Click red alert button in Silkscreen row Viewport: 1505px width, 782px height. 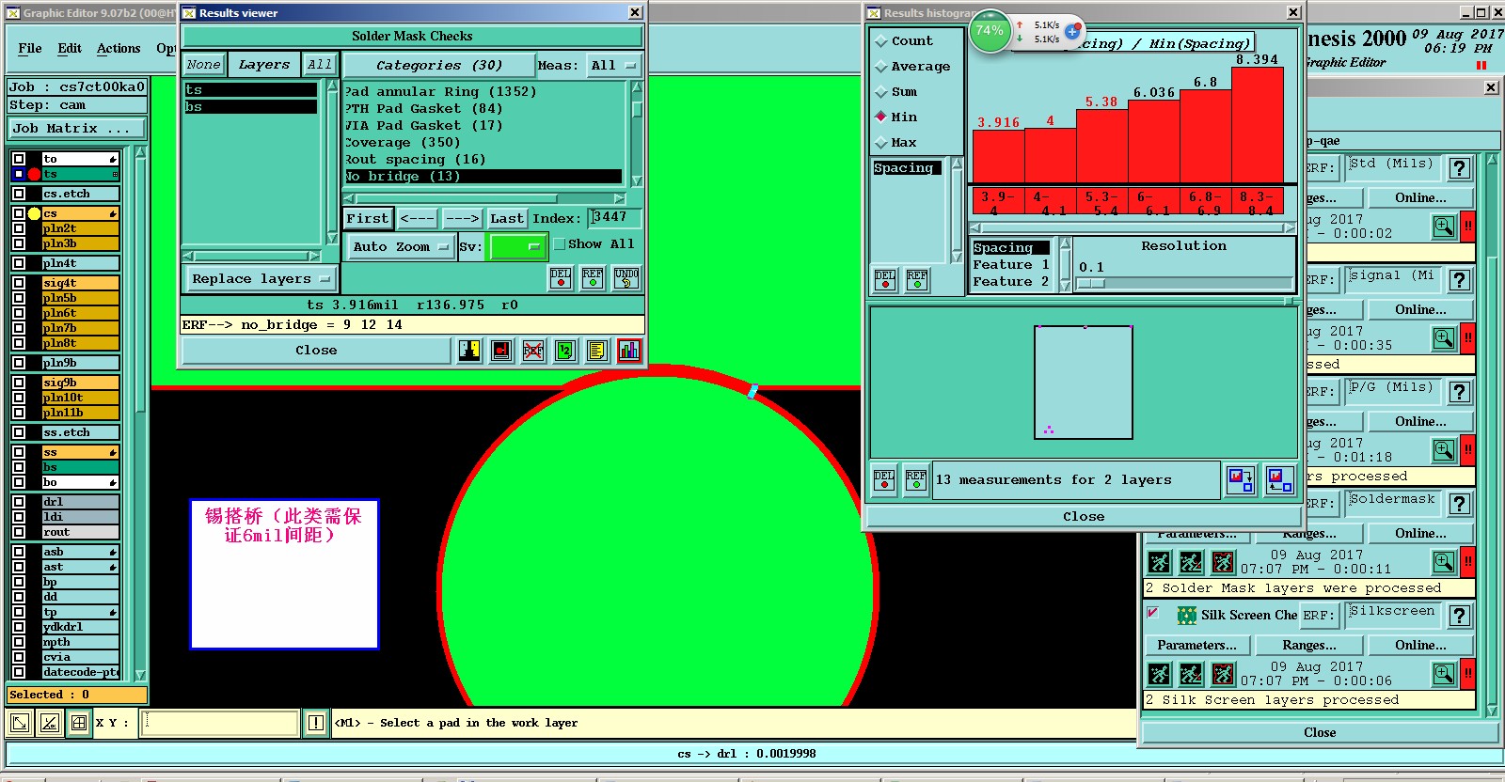(1467, 674)
